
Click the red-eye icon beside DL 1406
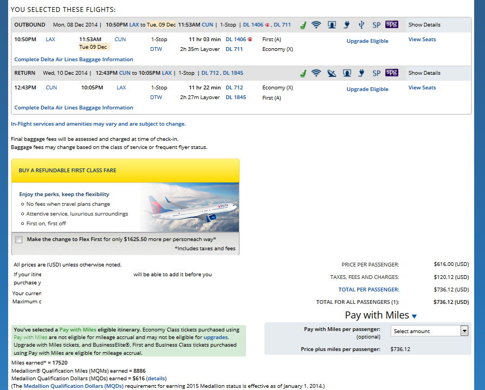click(x=250, y=40)
